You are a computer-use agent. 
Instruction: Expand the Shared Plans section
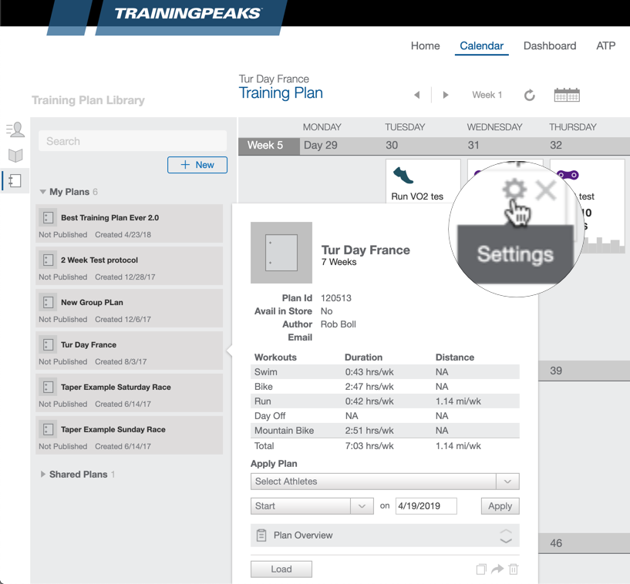click(42, 475)
